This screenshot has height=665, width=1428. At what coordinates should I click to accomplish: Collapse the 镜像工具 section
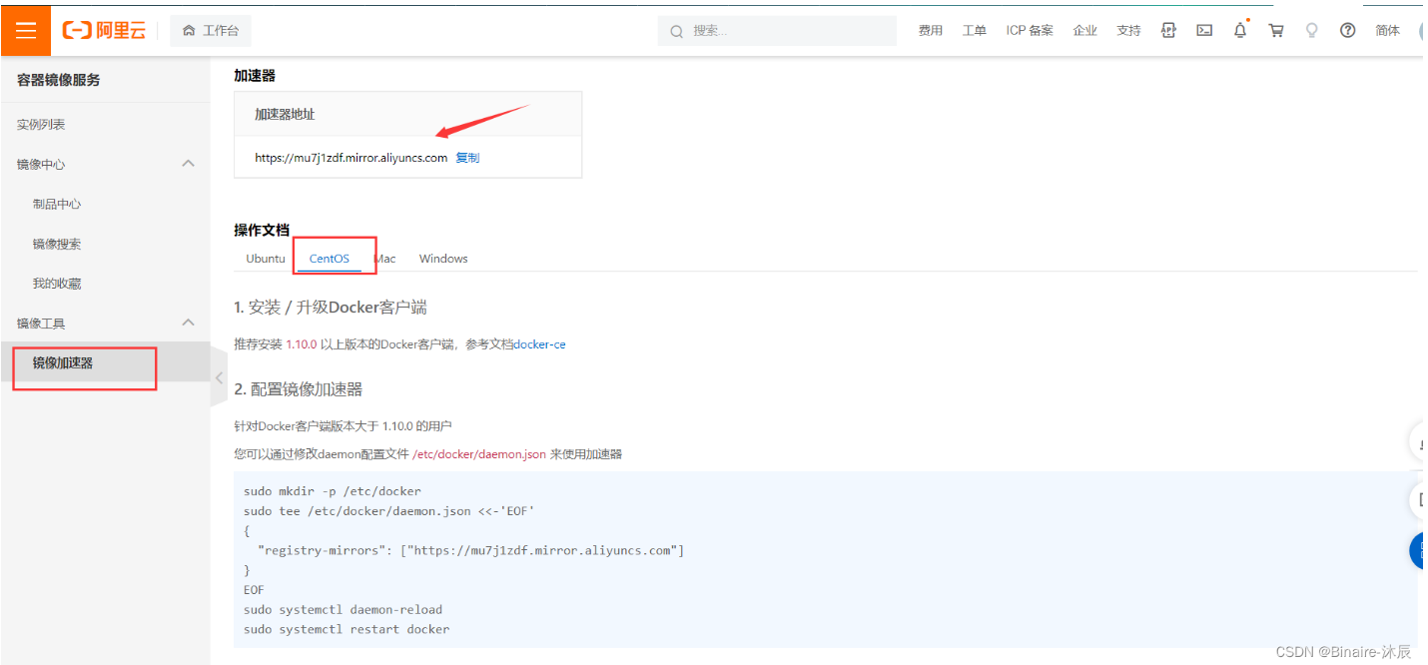[188, 322]
